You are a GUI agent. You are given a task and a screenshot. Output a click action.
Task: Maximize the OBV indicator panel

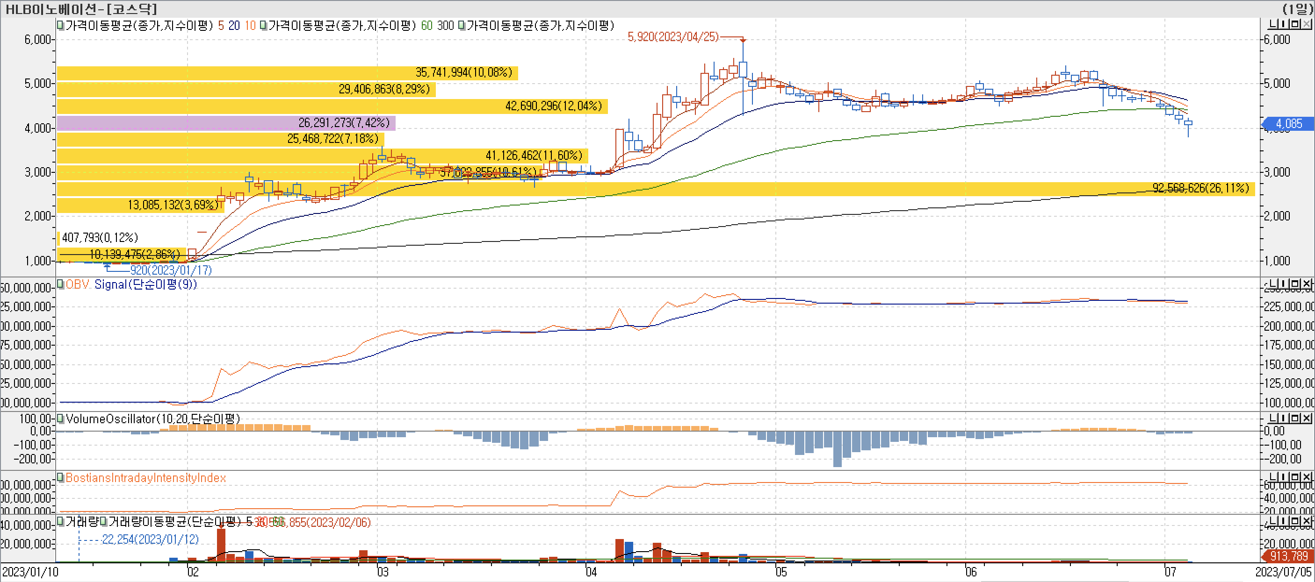1294,284
